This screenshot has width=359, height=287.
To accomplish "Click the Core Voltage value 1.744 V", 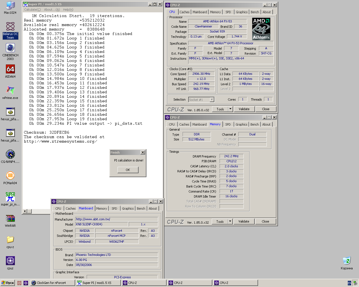I will coord(237,36).
